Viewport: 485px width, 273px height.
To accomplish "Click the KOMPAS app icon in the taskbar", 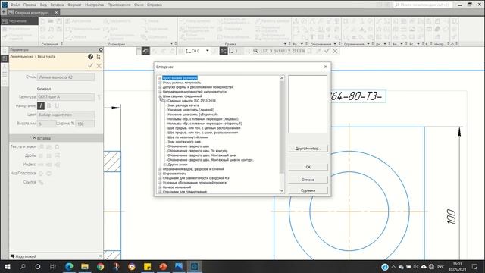I will (x=194, y=266).
